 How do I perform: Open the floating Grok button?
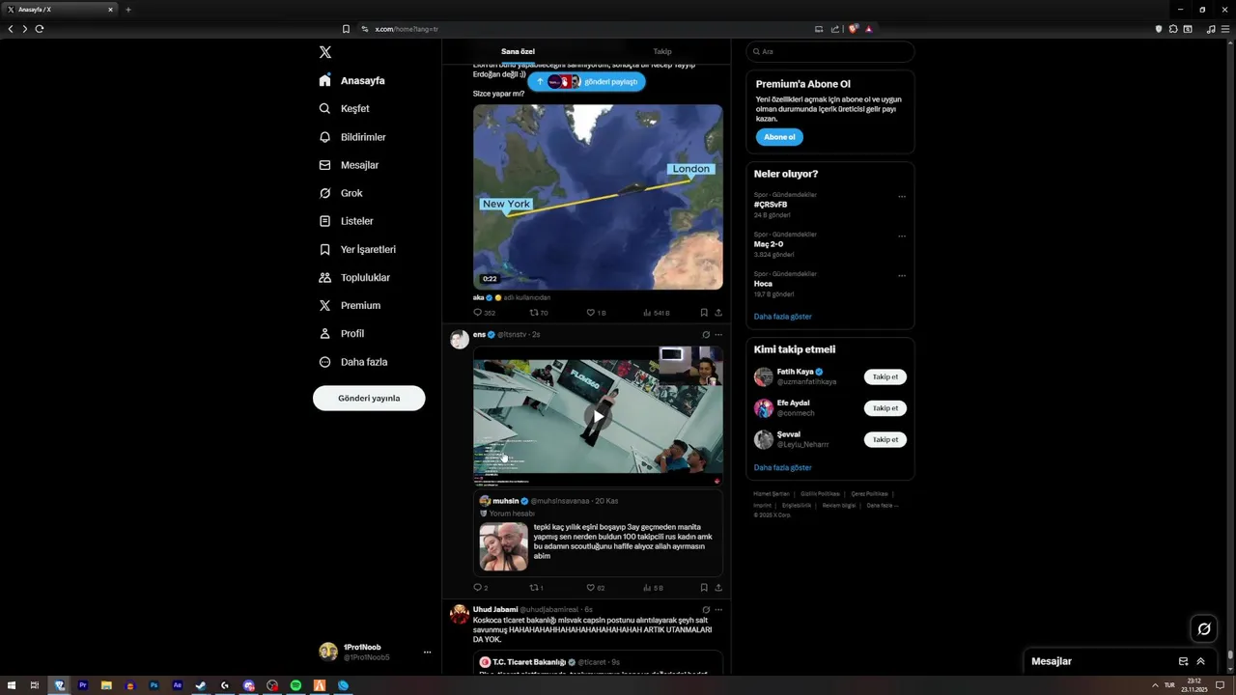tap(1204, 629)
